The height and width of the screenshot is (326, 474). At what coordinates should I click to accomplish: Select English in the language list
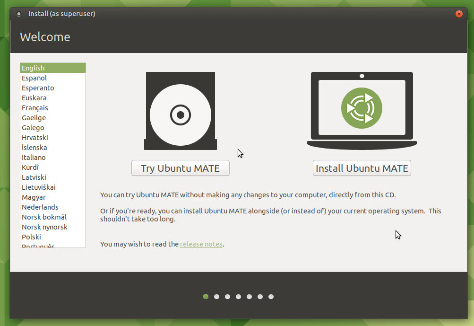[x=53, y=68]
